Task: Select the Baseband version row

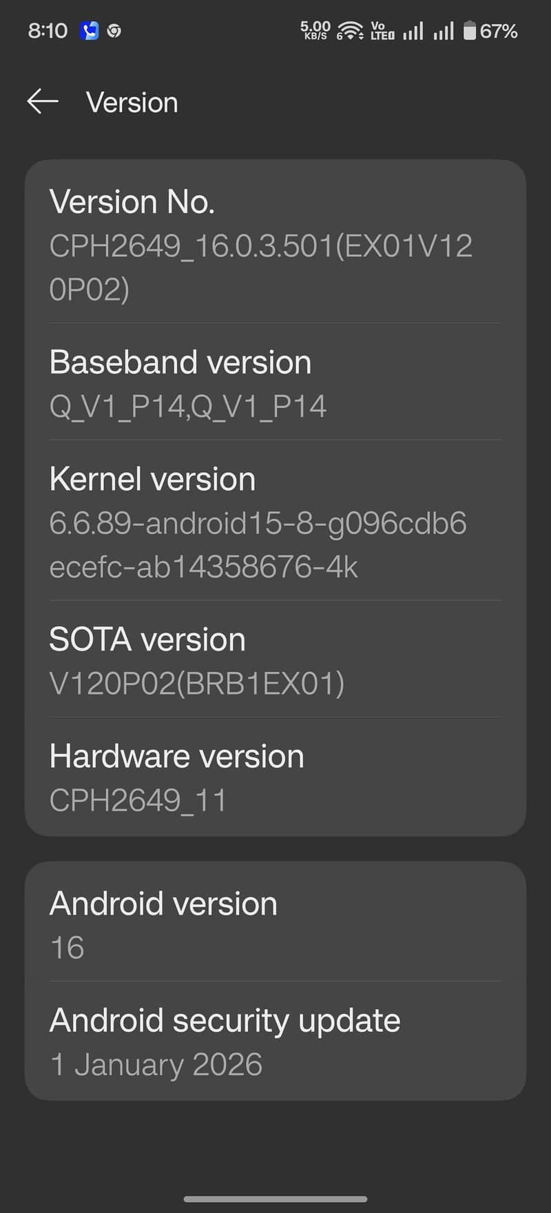Action: click(x=275, y=383)
